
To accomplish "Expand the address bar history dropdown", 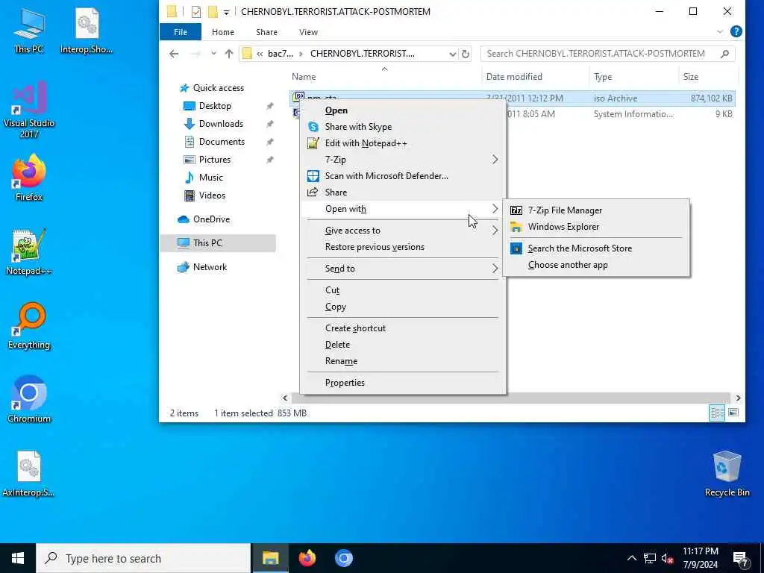I will click(453, 54).
